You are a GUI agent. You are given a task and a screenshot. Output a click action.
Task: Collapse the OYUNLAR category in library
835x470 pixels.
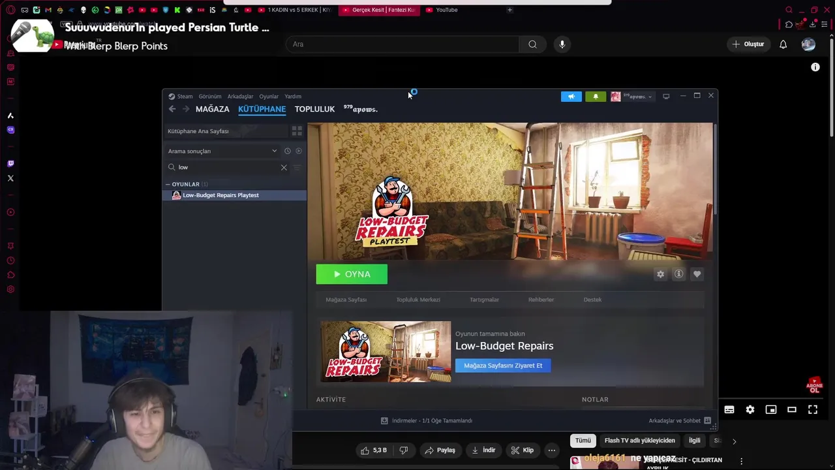(168, 185)
